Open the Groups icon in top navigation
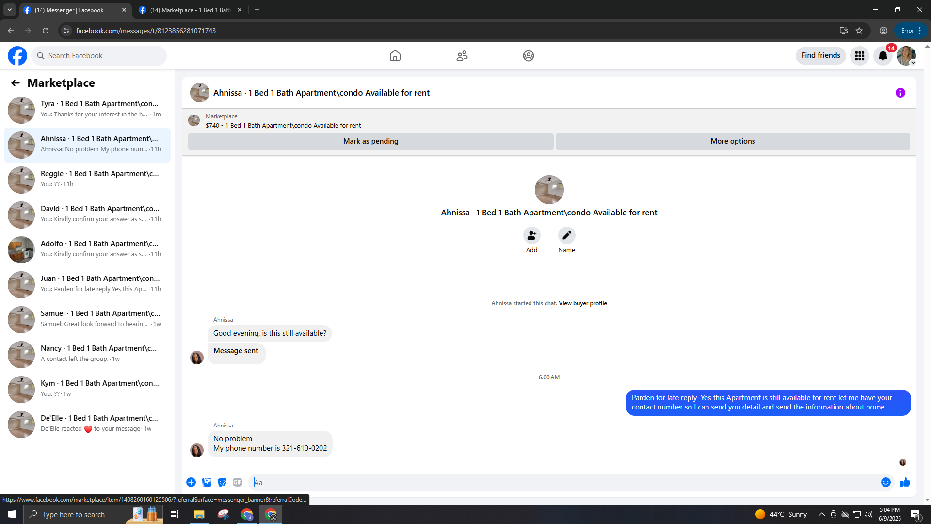Image resolution: width=931 pixels, height=524 pixels. click(x=529, y=56)
